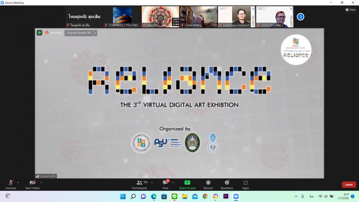
Task: Click the green Share Screen button
Action: (x=187, y=184)
